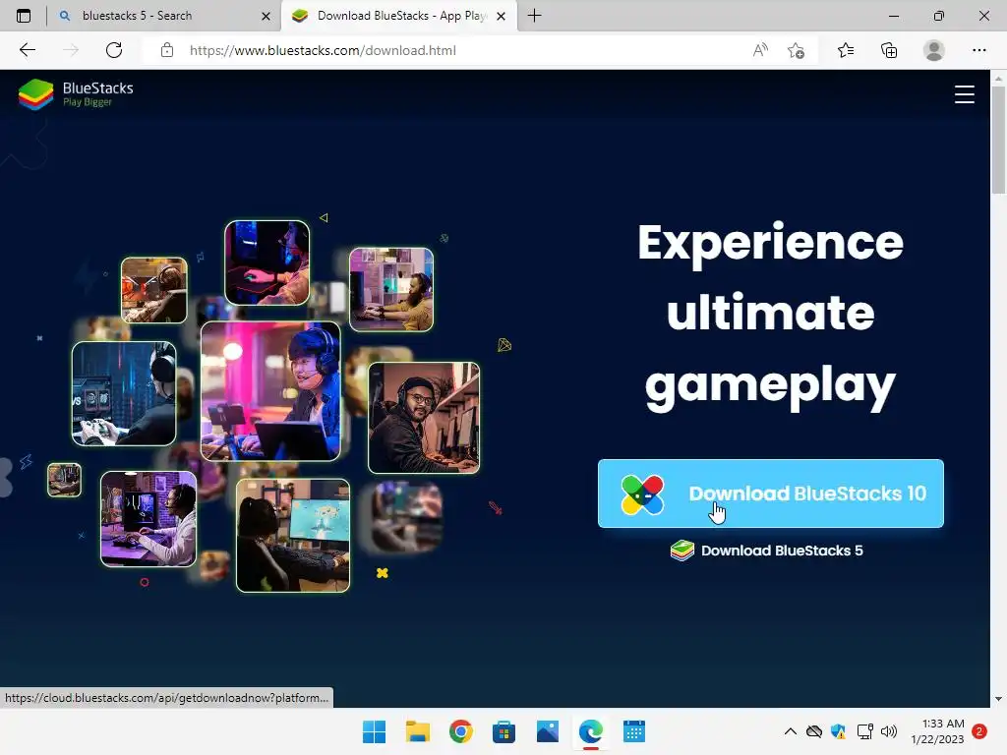
Task: Click the OneDrive cloud tray icon
Action: [814, 731]
